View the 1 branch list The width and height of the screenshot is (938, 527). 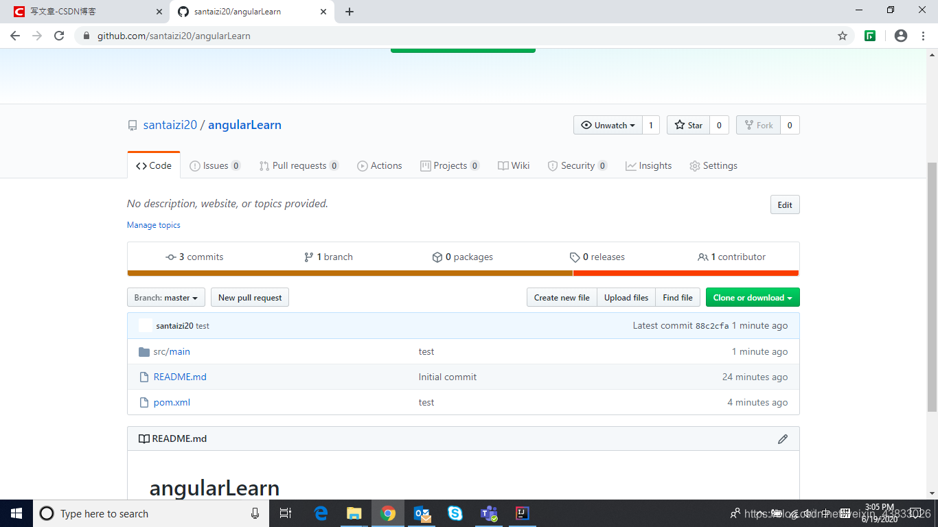click(328, 257)
